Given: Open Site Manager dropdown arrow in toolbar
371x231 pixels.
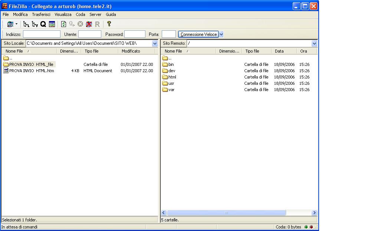Looking at the screenshot, I should pyautogui.click(x=16, y=24).
